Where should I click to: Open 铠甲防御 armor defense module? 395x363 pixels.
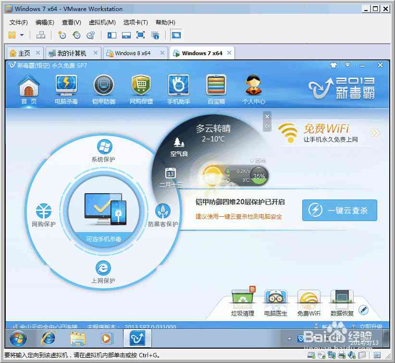(103, 89)
